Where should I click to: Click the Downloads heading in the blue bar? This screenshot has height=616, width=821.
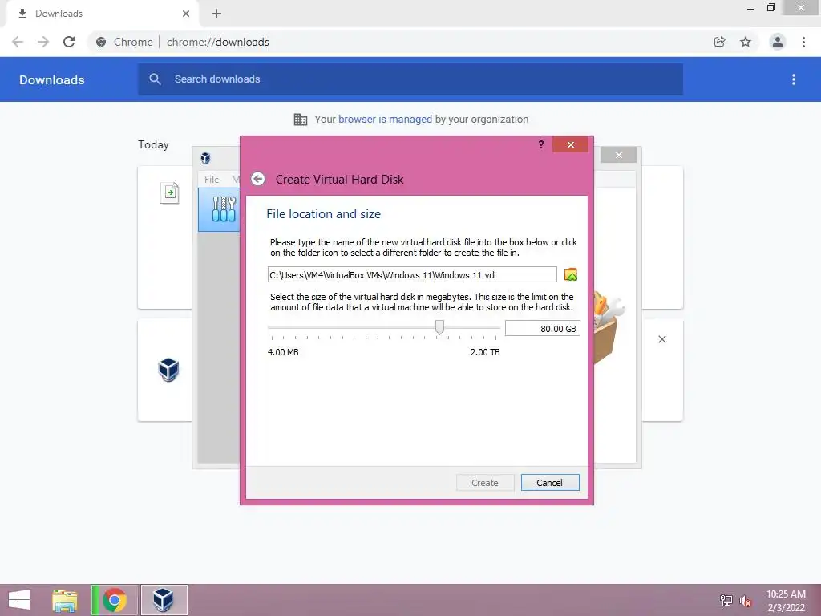[52, 79]
